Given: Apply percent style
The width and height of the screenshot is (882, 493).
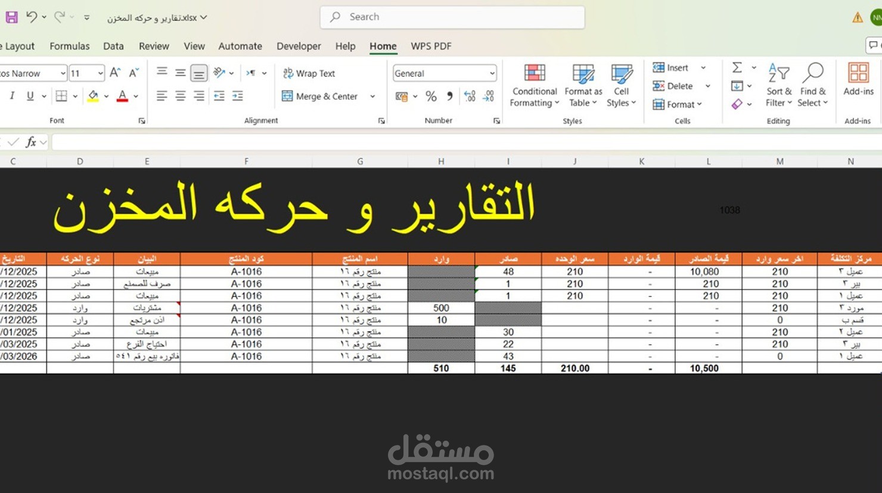Looking at the screenshot, I should pos(431,96).
